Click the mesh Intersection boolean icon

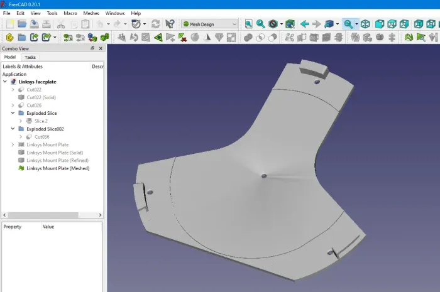point(260,37)
